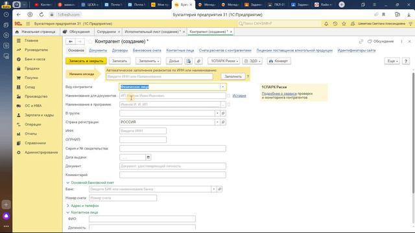Open the 1C main menu hamburger icon
This screenshot has width=415, height=233.
coord(28,23)
